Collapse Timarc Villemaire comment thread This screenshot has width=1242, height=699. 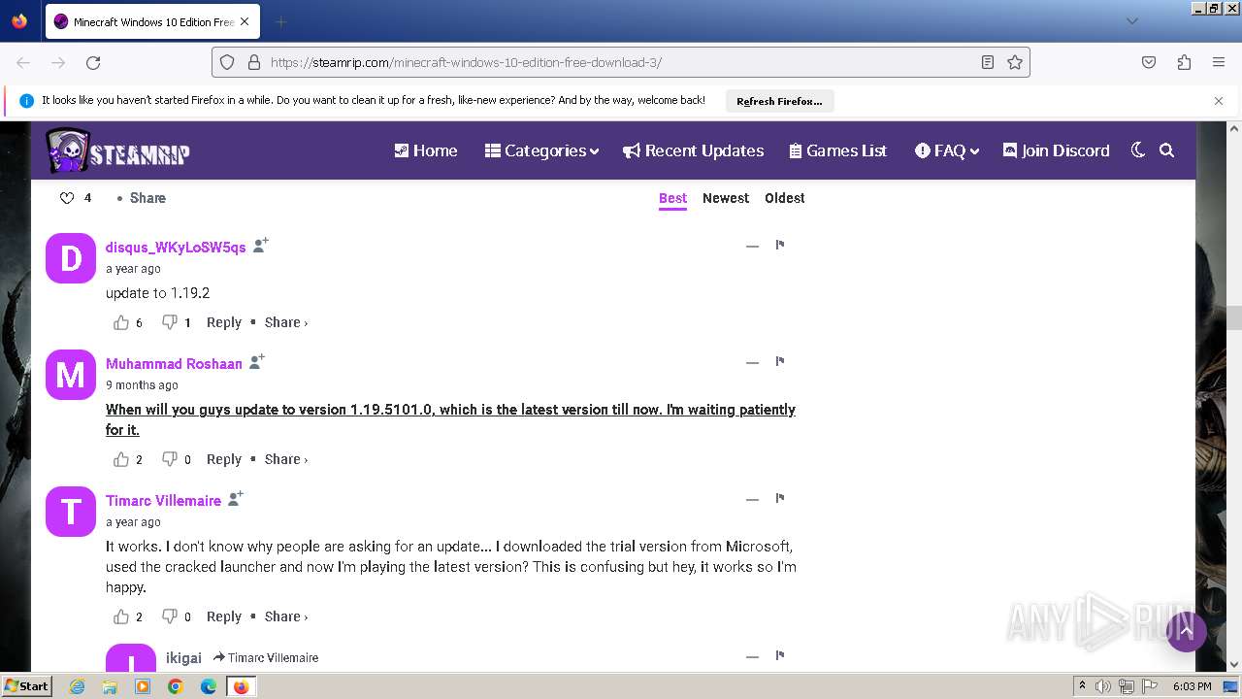pyautogui.click(x=752, y=499)
